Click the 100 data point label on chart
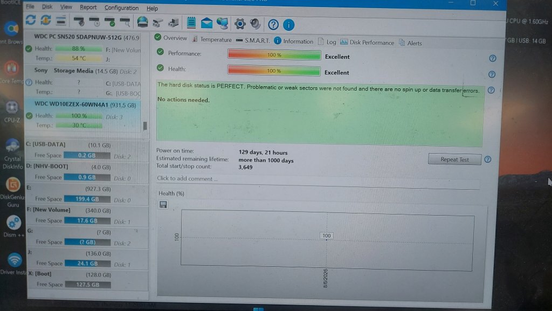 (x=327, y=236)
